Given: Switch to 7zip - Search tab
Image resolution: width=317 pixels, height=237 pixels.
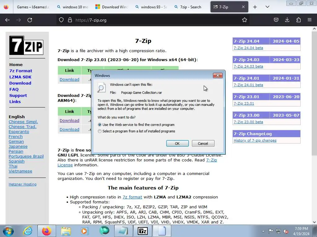Looking at the screenshot, I should [x=190, y=7].
